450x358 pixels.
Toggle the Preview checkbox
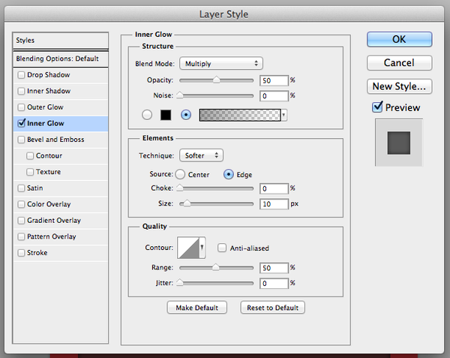coord(377,107)
